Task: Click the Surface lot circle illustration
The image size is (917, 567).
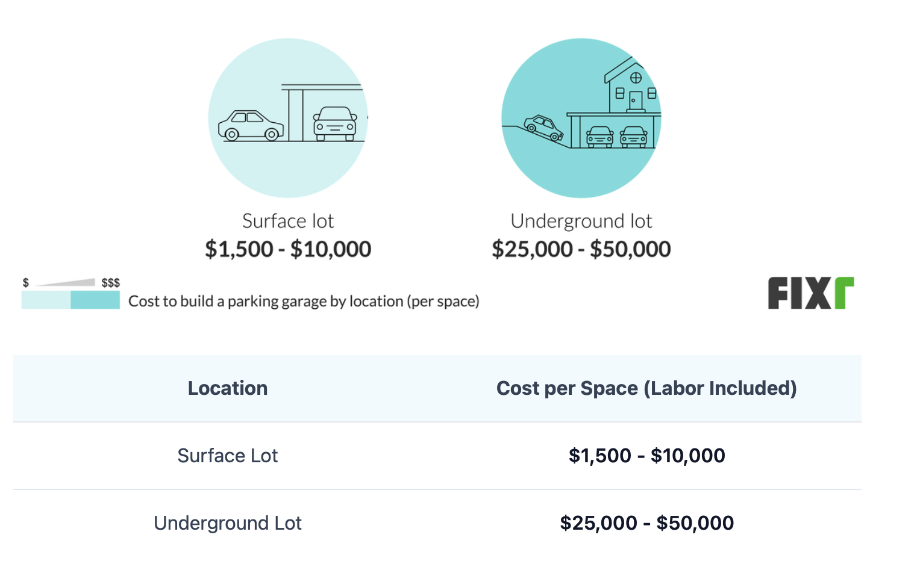Action: tap(288, 118)
